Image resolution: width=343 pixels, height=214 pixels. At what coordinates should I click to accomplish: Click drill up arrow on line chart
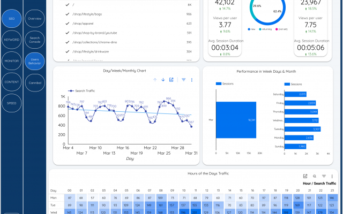[x=155, y=80]
